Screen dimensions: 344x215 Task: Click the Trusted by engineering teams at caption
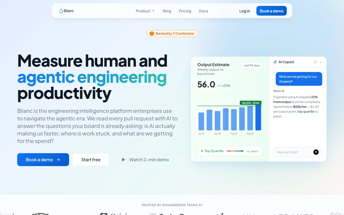[x=172, y=205]
